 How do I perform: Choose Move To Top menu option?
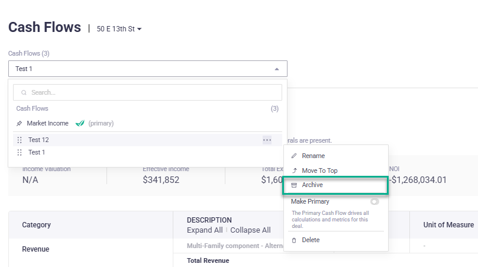319,171
